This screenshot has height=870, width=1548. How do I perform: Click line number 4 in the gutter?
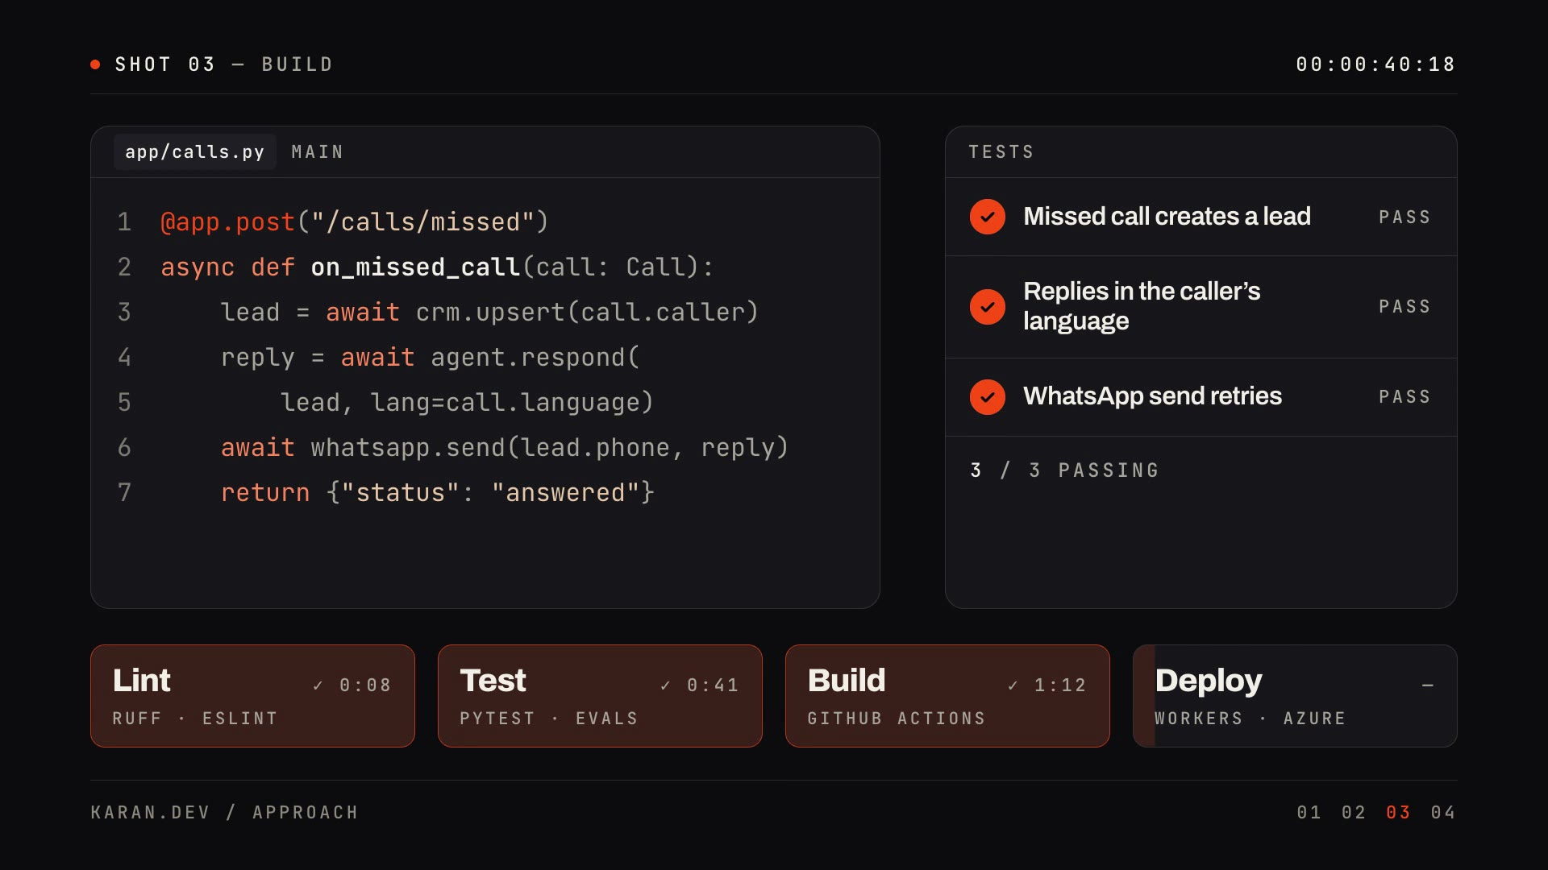point(124,358)
